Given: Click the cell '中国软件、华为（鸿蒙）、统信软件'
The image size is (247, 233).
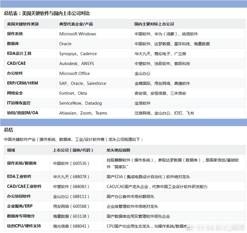Looking at the screenshot, I should click(166, 34).
